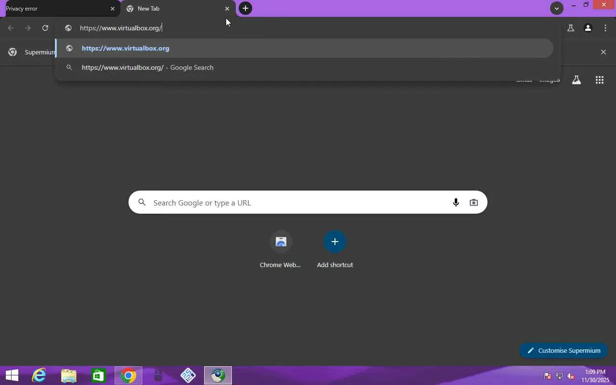Open a new tab with the plus button
Image resolution: width=616 pixels, height=385 pixels.
(x=245, y=8)
